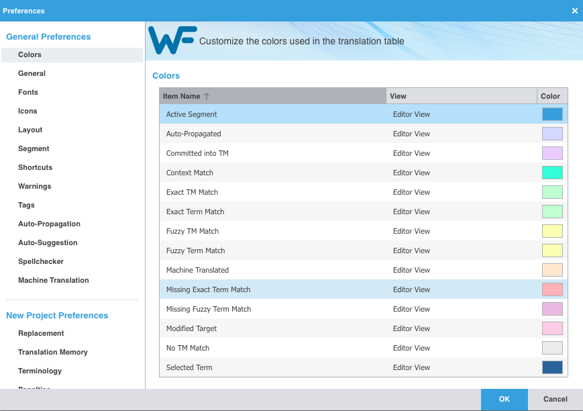This screenshot has height=411, width=583.
Task: Change the Machine Translated peach color swatch
Action: 552,270
